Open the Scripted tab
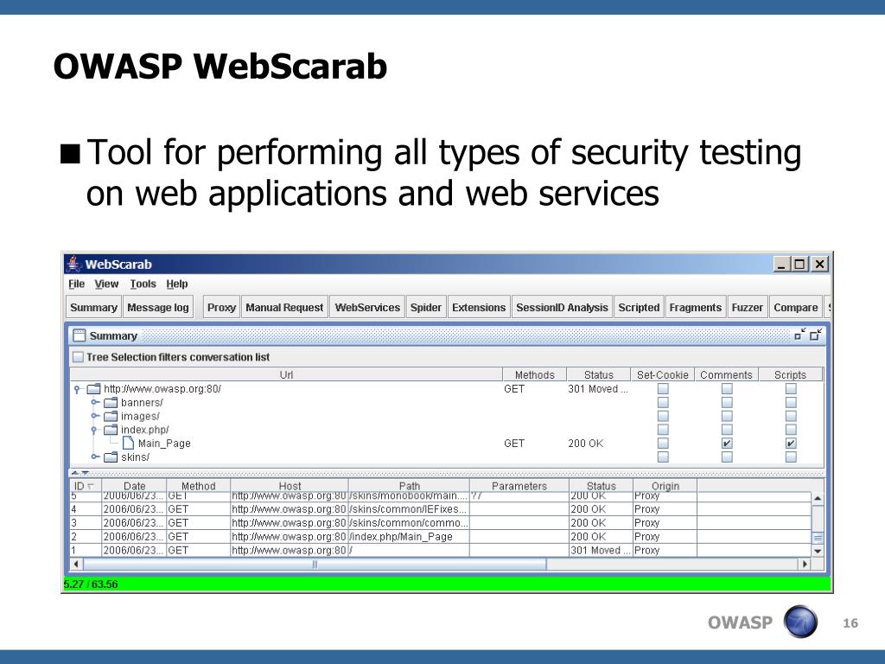Viewport: 885px width, 664px height. (x=639, y=307)
